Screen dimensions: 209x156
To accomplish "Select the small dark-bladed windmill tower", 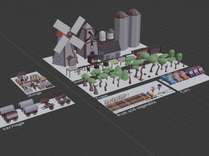I will 89,42.
